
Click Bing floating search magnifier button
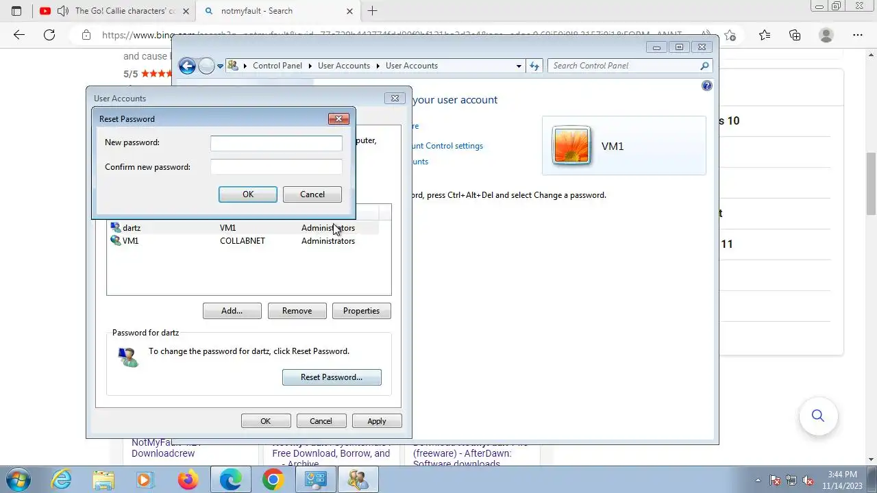[818, 416]
